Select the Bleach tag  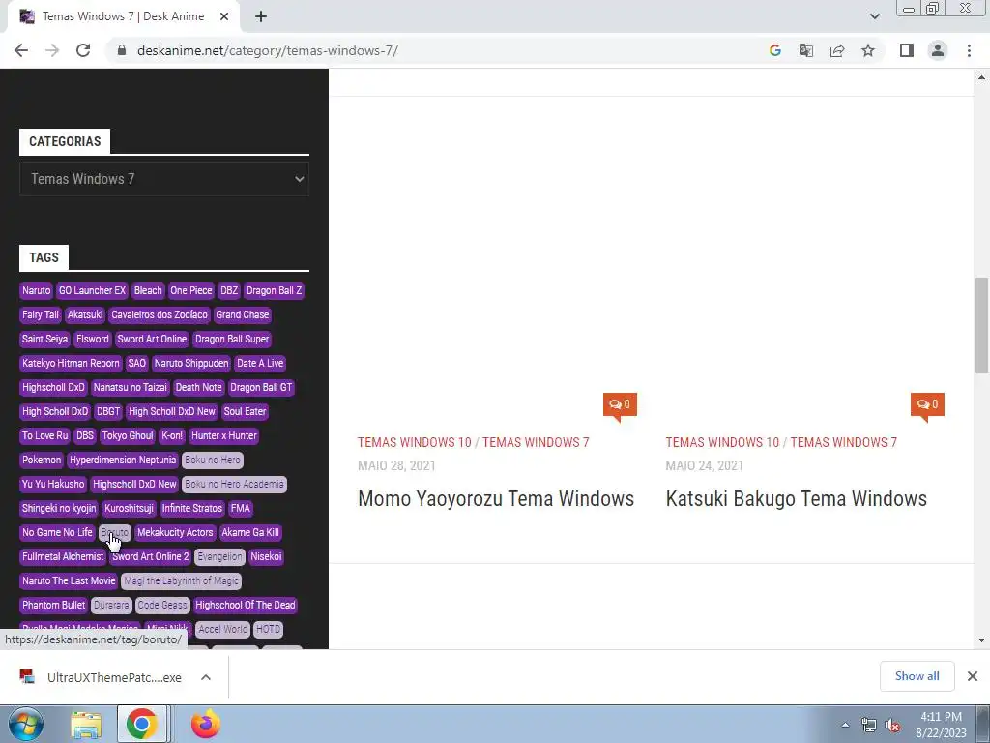tap(148, 290)
